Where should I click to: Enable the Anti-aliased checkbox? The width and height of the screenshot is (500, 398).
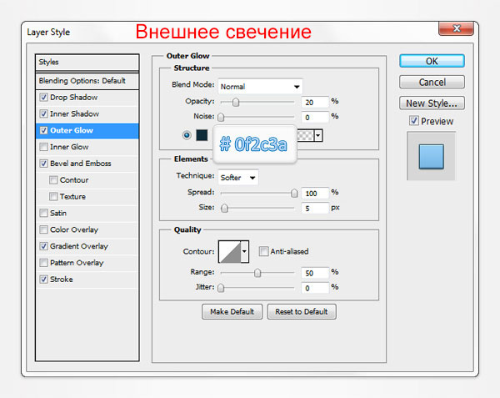[x=263, y=251]
